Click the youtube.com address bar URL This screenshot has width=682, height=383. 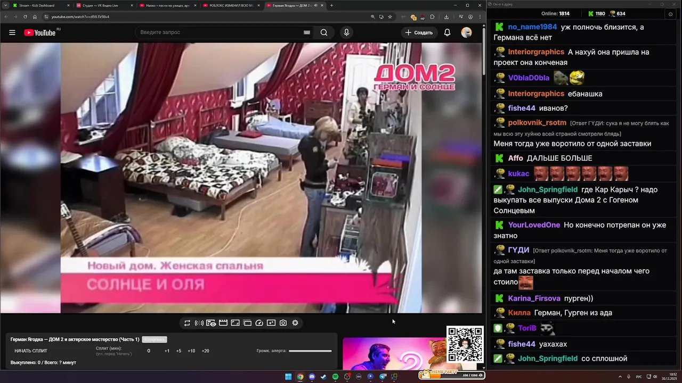coord(80,17)
